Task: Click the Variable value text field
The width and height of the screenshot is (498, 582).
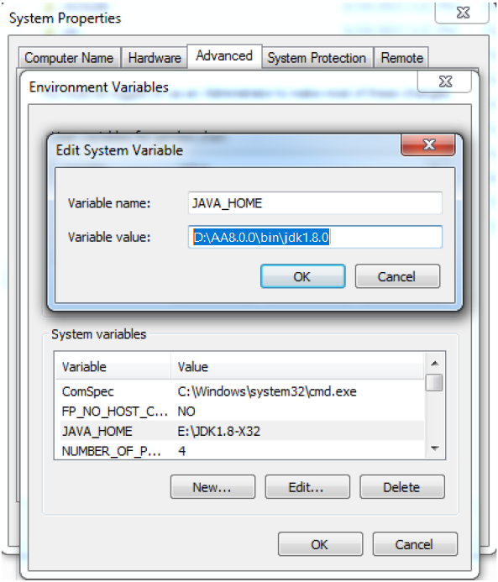Action: click(x=315, y=237)
